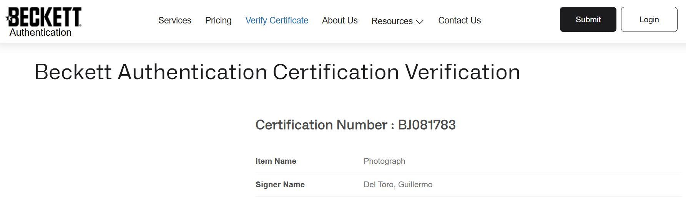Open the Pricing page
Image resolution: width=686 pixels, height=203 pixels.
point(218,20)
